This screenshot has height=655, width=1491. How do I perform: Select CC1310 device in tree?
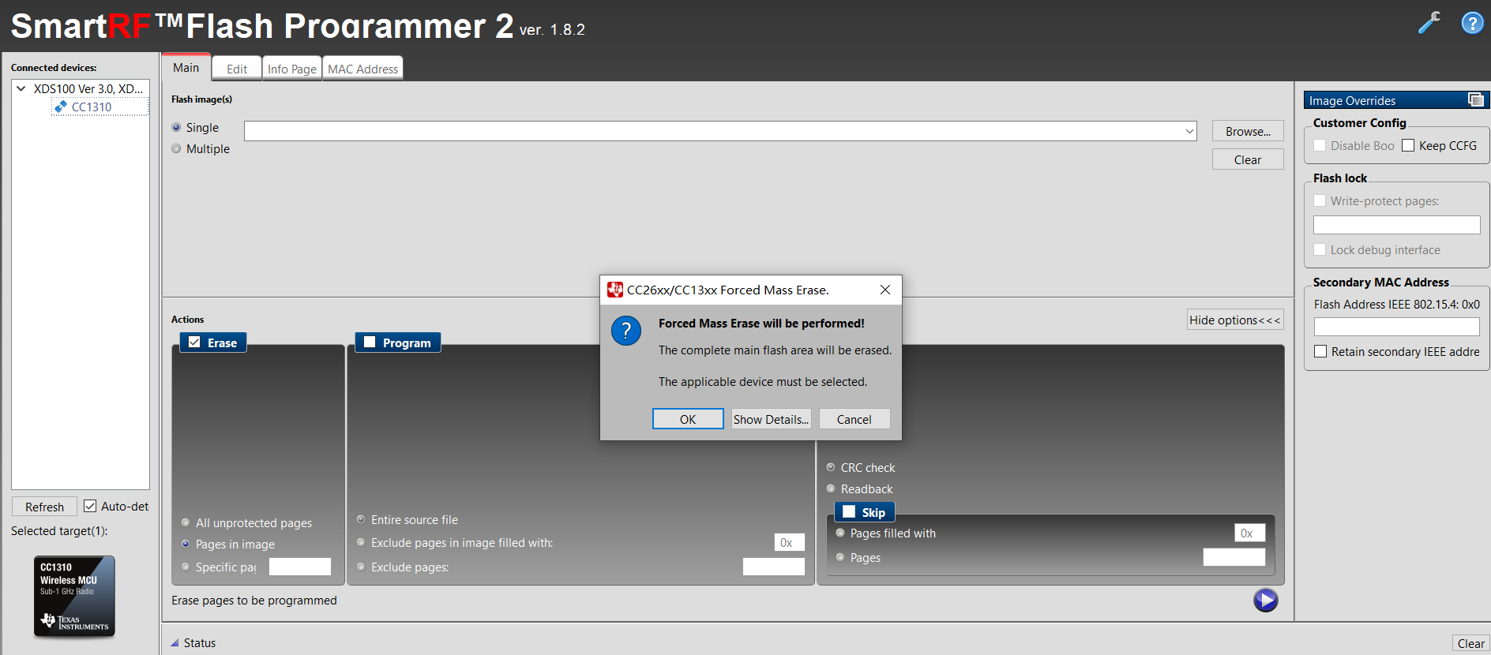(x=92, y=107)
